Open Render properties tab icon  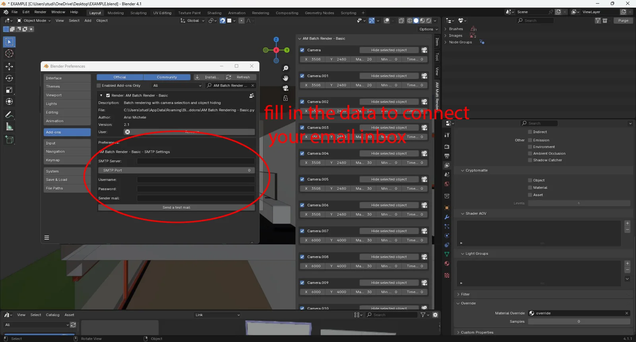(447, 147)
